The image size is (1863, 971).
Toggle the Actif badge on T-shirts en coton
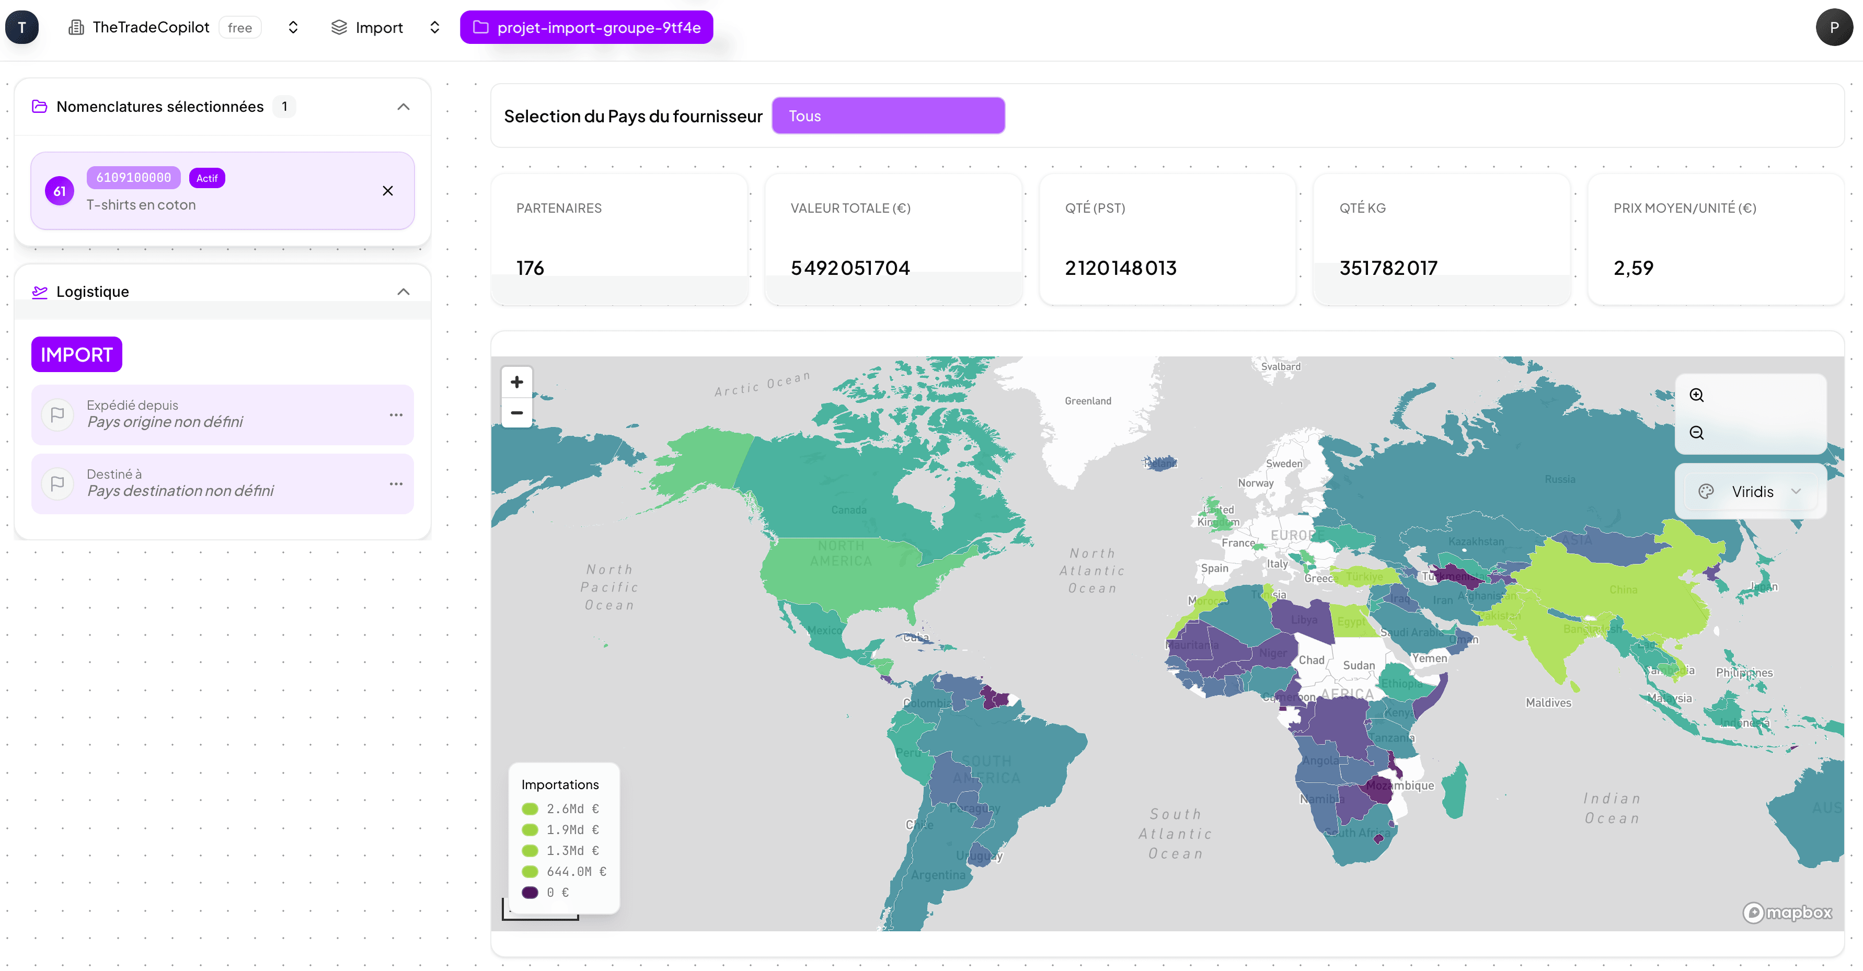(x=207, y=178)
